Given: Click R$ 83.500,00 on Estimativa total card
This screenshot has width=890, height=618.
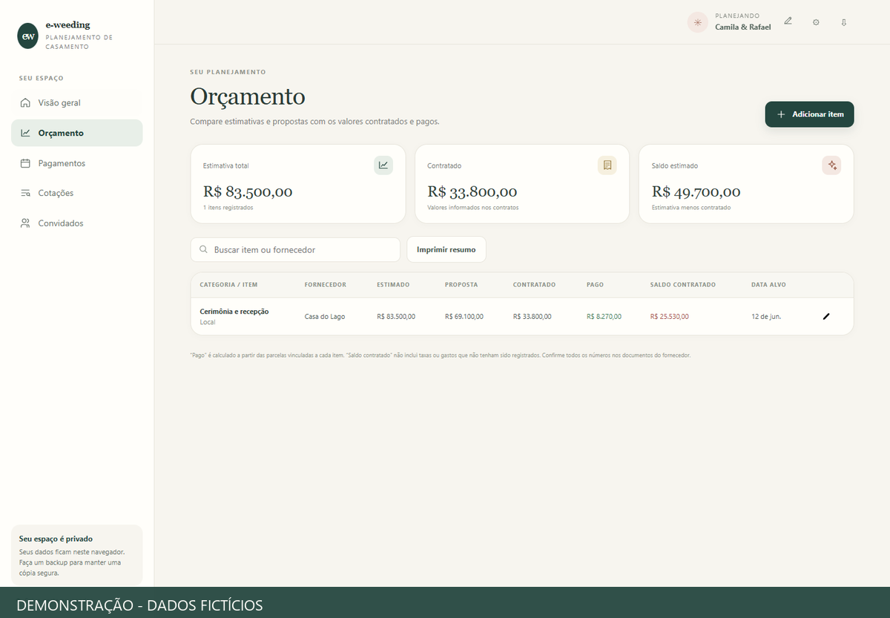Looking at the screenshot, I should [x=248, y=192].
